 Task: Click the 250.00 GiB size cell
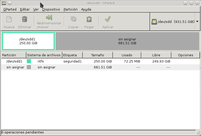pyautogui.click(x=103, y=61)
